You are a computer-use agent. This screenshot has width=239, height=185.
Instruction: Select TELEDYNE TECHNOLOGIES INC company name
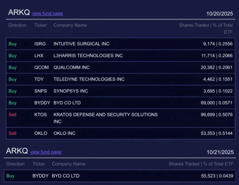pos(89,79)
